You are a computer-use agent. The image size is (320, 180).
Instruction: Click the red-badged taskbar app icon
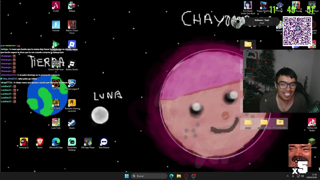click(x=193, y=176)
